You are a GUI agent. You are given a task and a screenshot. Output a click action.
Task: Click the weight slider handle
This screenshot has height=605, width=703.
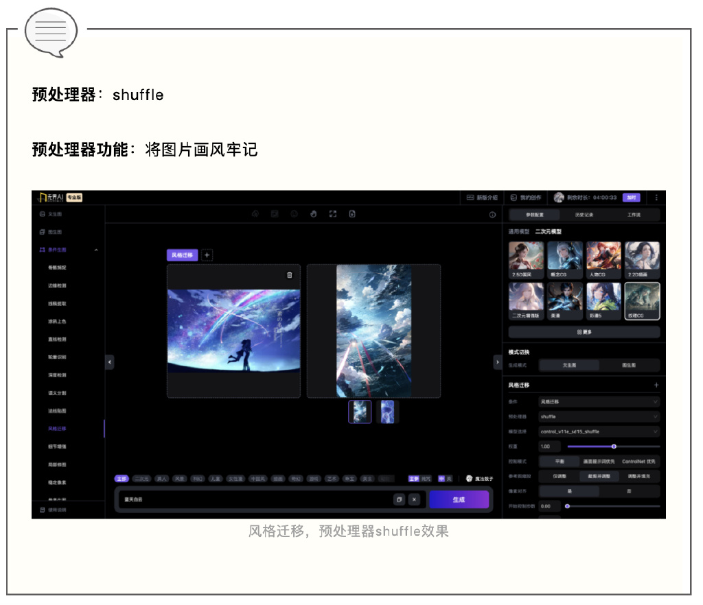pyautogui.click(x=614, y=447)
